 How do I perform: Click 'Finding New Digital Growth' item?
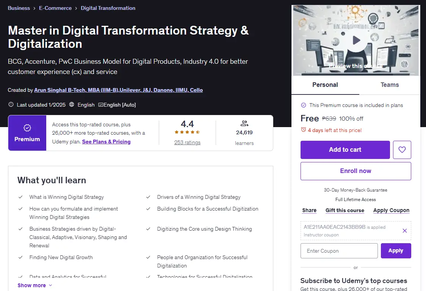pos(61,257)
